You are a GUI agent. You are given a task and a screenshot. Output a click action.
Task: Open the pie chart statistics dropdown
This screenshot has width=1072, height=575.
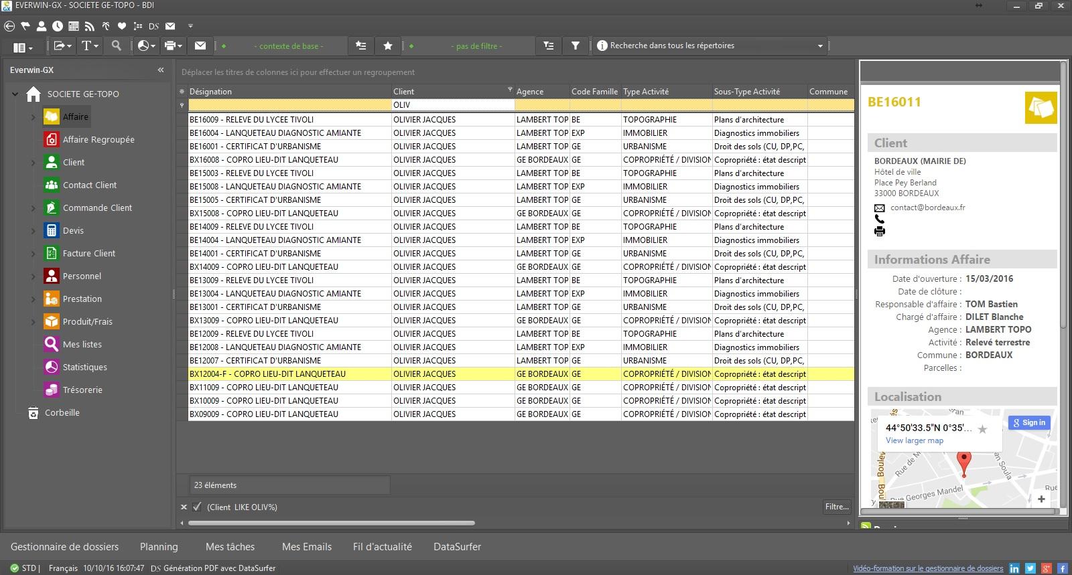(x=146, y=46)
